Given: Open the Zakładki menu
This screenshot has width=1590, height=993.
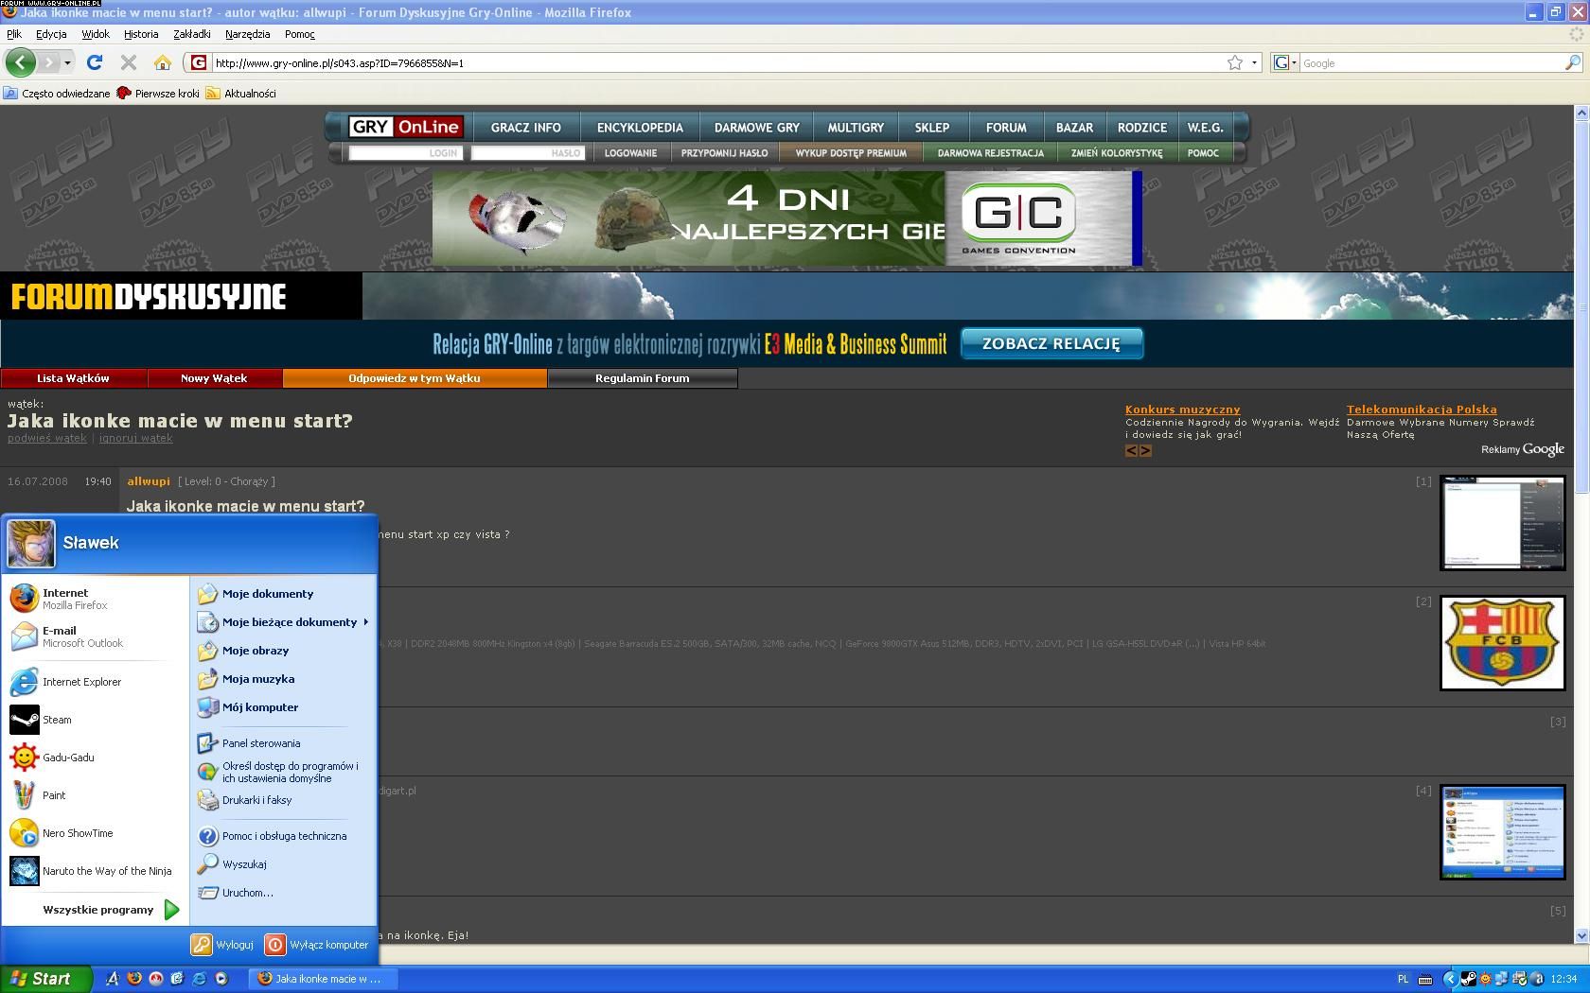Looking at the screenshot, I should [x=191, y=34].
